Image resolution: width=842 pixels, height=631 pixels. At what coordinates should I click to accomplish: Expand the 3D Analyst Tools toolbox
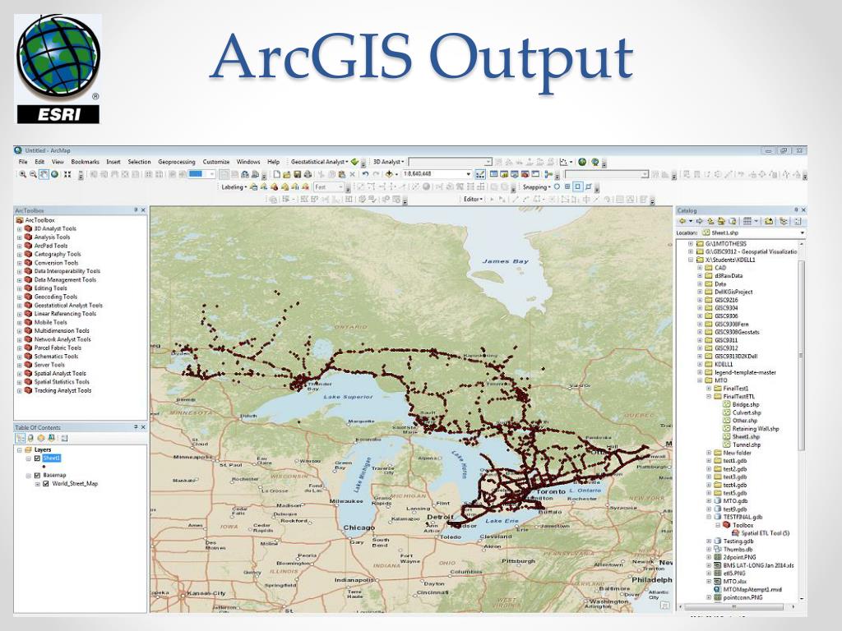coord(20,228)
